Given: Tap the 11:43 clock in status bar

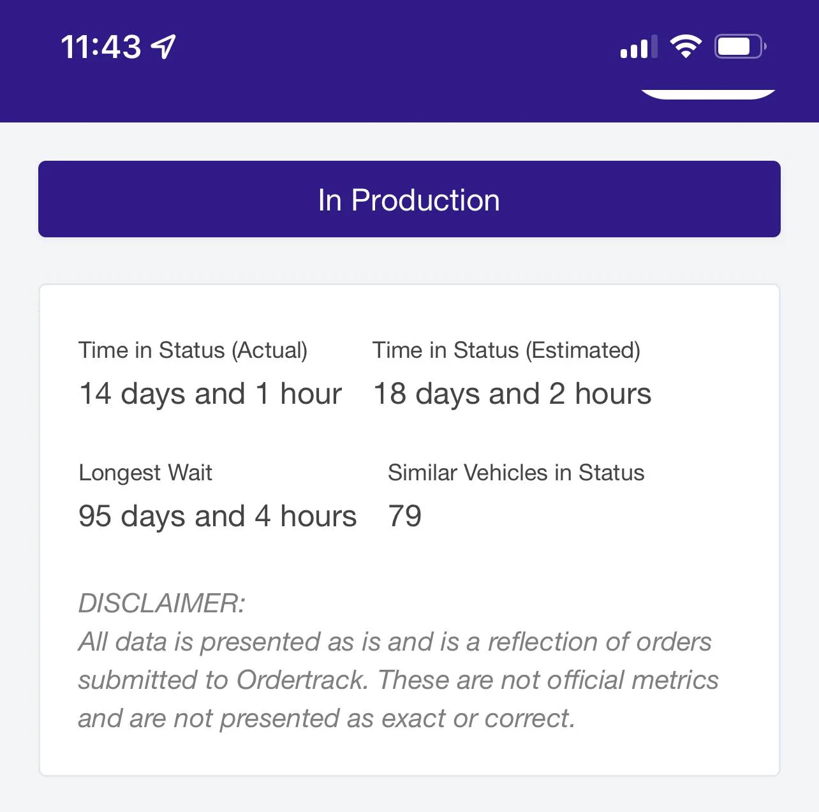Looking at the screenshot, I should (101, 47).
